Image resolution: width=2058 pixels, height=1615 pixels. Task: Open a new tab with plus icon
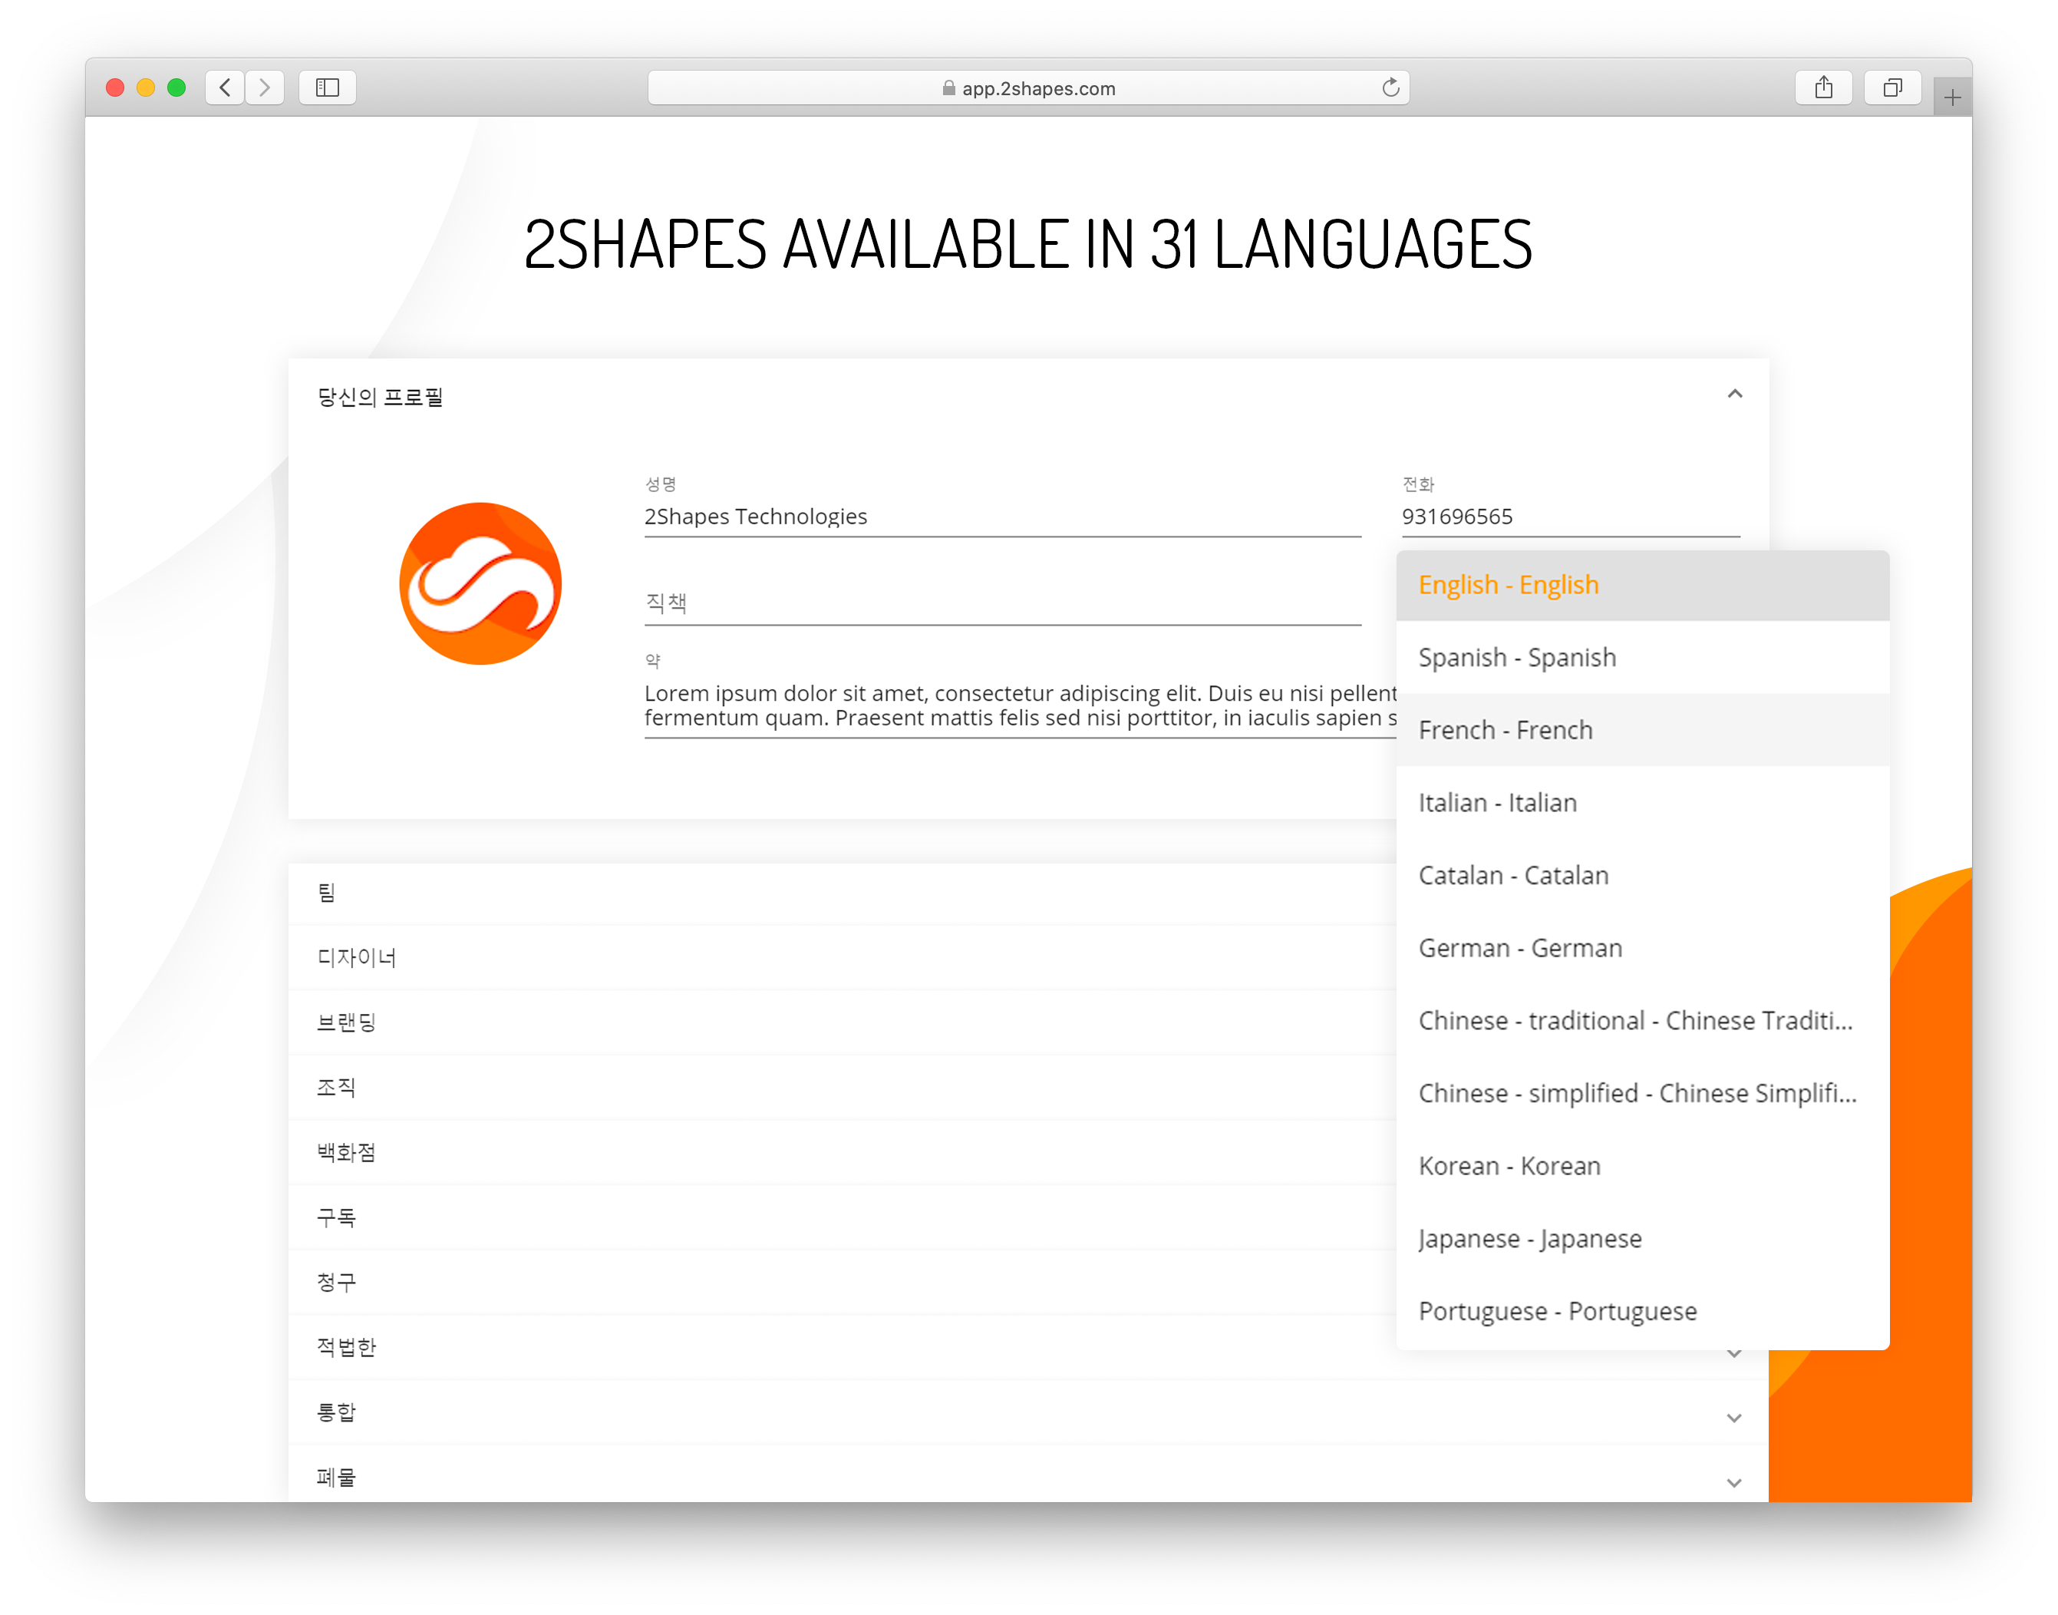point(1952,97)
